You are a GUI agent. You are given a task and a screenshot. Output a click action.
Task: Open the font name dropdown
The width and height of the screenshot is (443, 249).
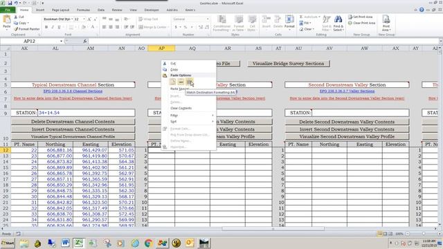(x=72, y=19)
